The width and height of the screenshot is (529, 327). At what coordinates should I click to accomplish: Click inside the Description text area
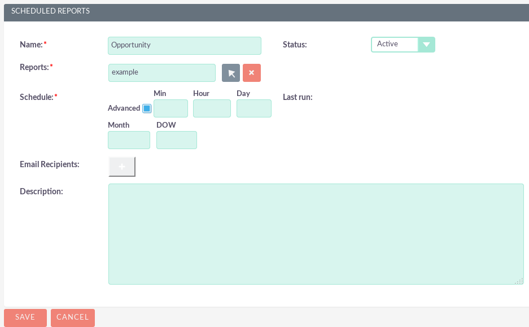tap(316, 234)
